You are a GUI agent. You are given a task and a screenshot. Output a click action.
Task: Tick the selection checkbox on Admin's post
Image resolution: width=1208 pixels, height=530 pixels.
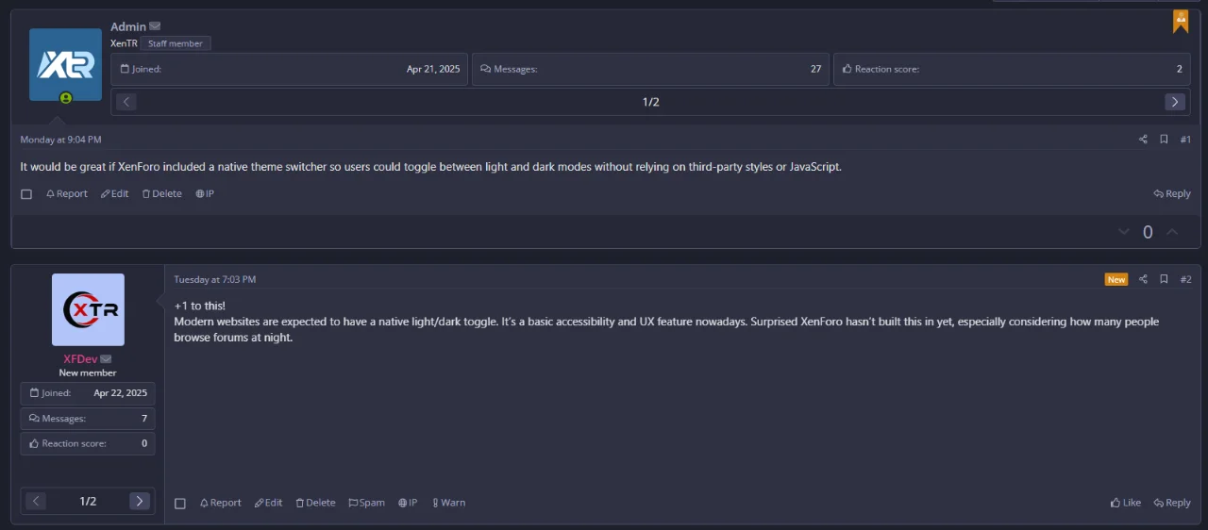point(26,194)
